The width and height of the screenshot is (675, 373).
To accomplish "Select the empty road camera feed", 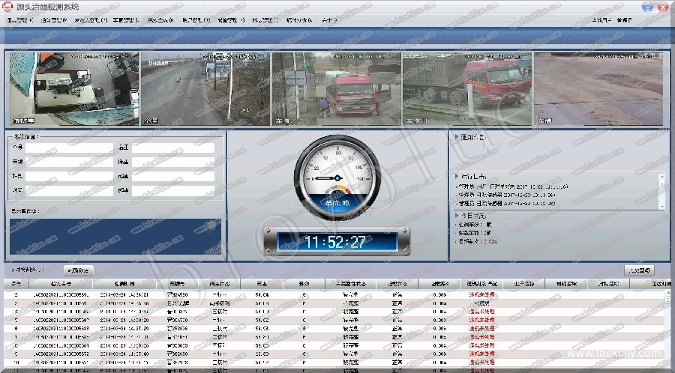I will tap(205, 88).
